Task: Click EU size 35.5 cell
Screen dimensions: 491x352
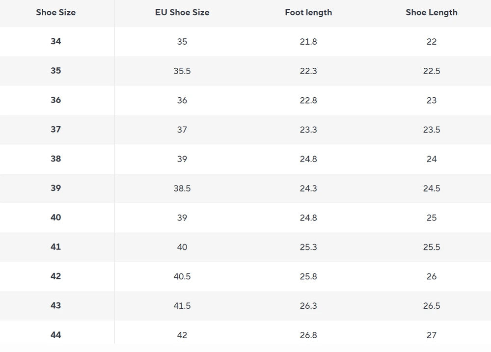Action: click(x=182, y=71)
